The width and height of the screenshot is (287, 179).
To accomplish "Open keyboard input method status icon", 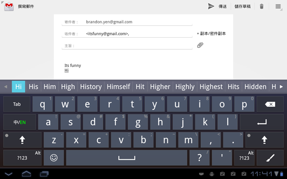I will pos(201,174).
